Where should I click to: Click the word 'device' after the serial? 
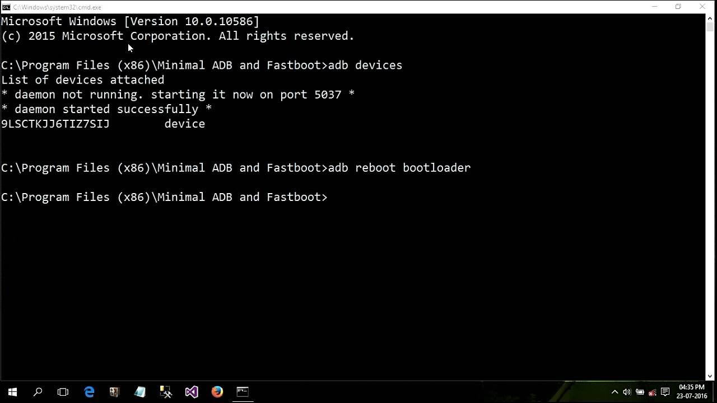coord(185,124)
